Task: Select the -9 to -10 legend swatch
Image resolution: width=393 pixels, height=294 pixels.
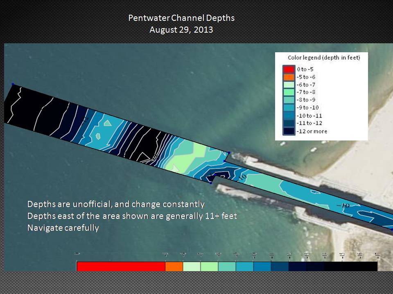Action: [x=289, y=108]
